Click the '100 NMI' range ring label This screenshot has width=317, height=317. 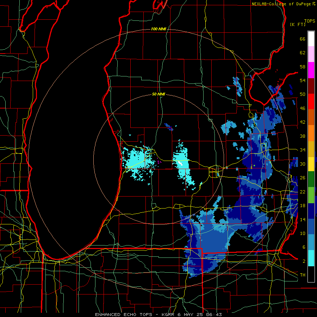click(158, 29)
